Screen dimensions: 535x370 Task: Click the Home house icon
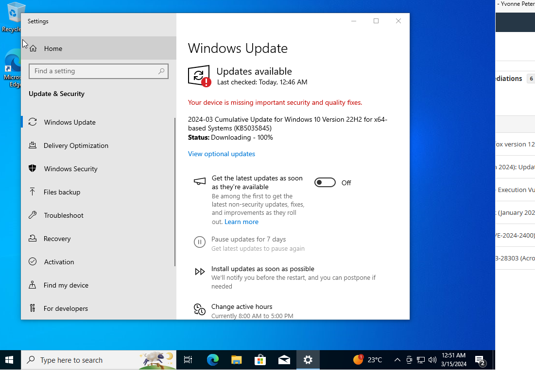[x=33, y=48]
